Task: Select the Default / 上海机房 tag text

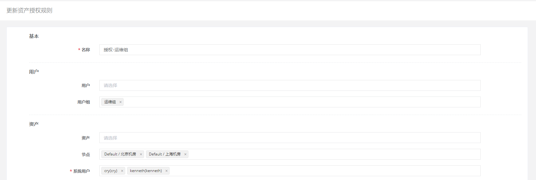Action: pos(165,154)
